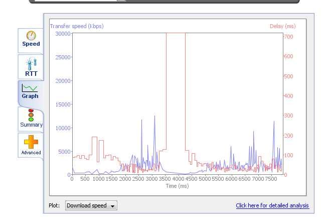Expand the Download speed plot dropdown

(x=91, y=205)
